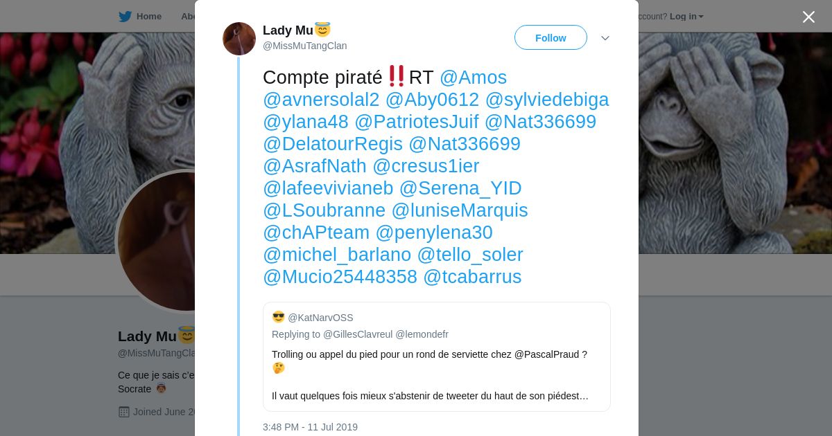The height and width of the screenshot is (436, 832).
Task: Click the Lady Mu name in tweet header
Action: pyautogui.click(x=288, y=30)
